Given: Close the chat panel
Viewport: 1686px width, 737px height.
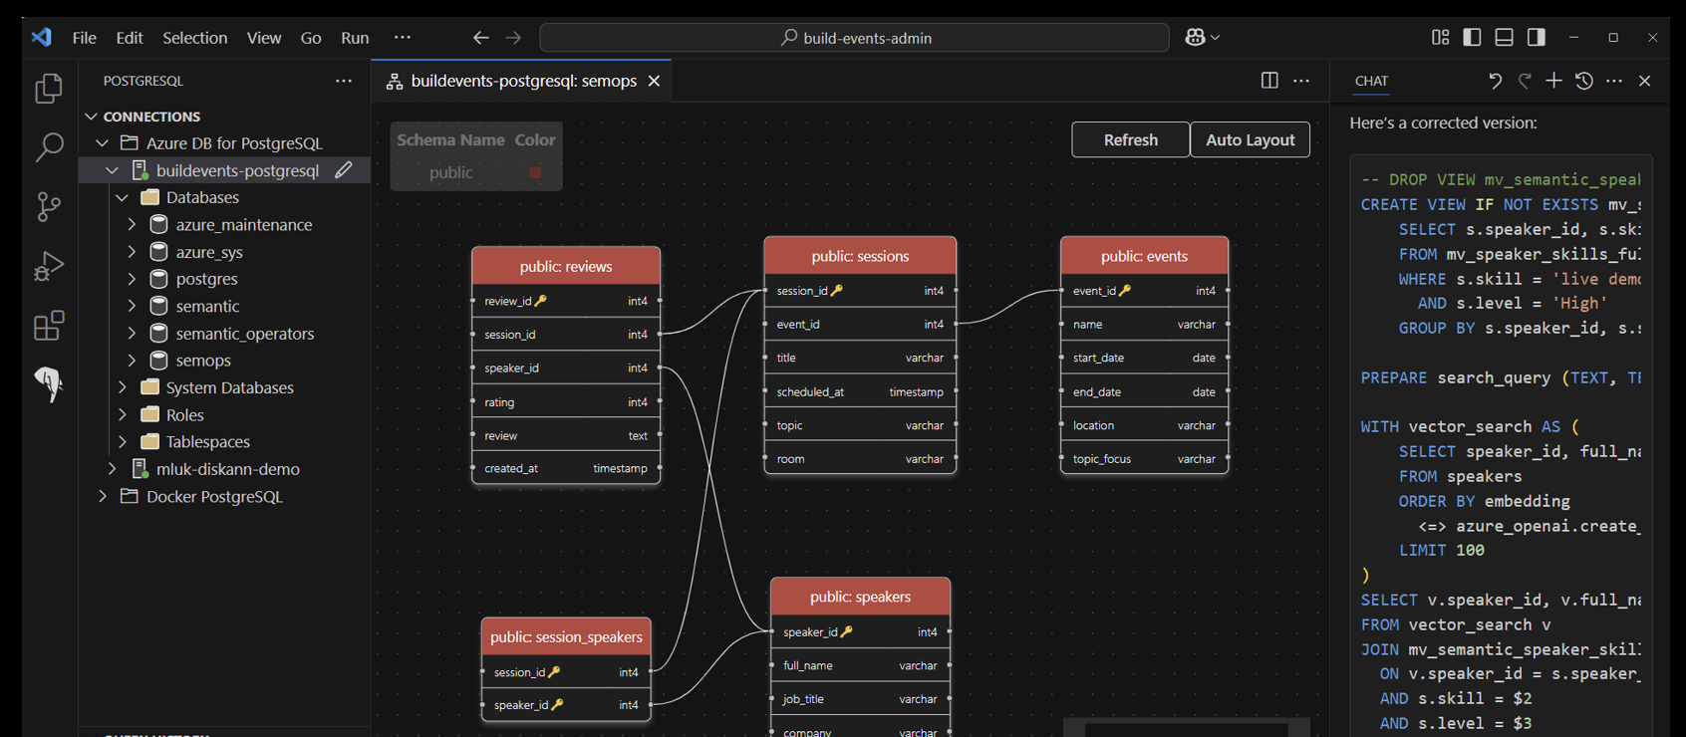Looking at the screenshot, I should tap(1645, 81).
